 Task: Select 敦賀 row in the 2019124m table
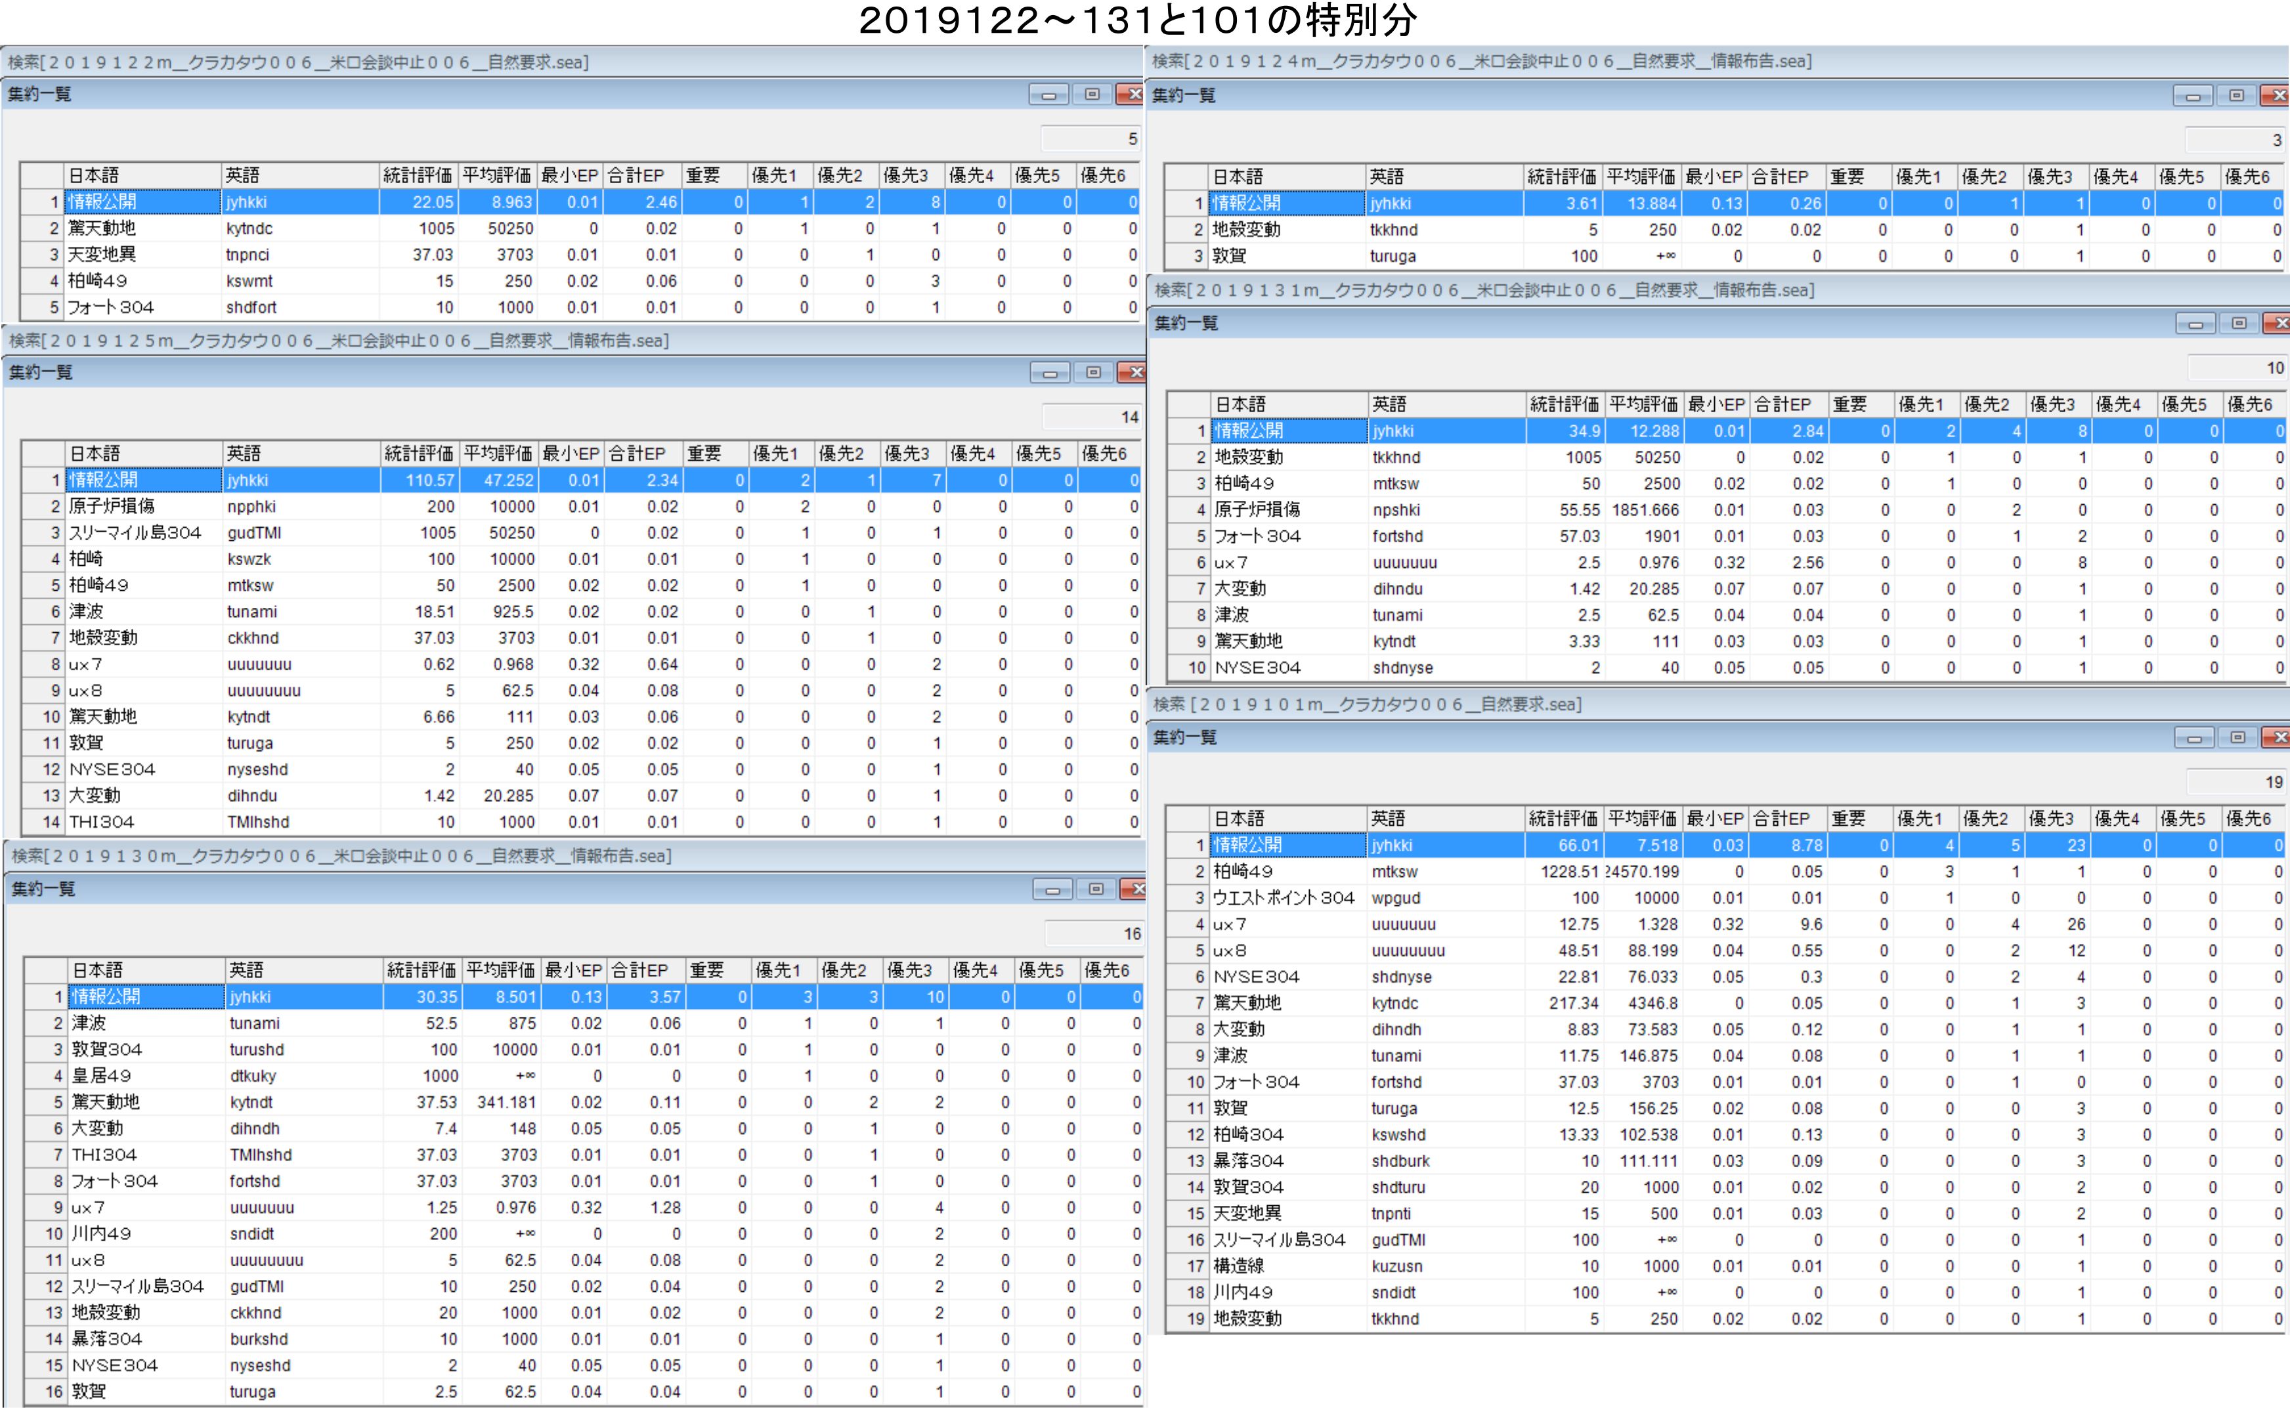(x=1229, y=256)
